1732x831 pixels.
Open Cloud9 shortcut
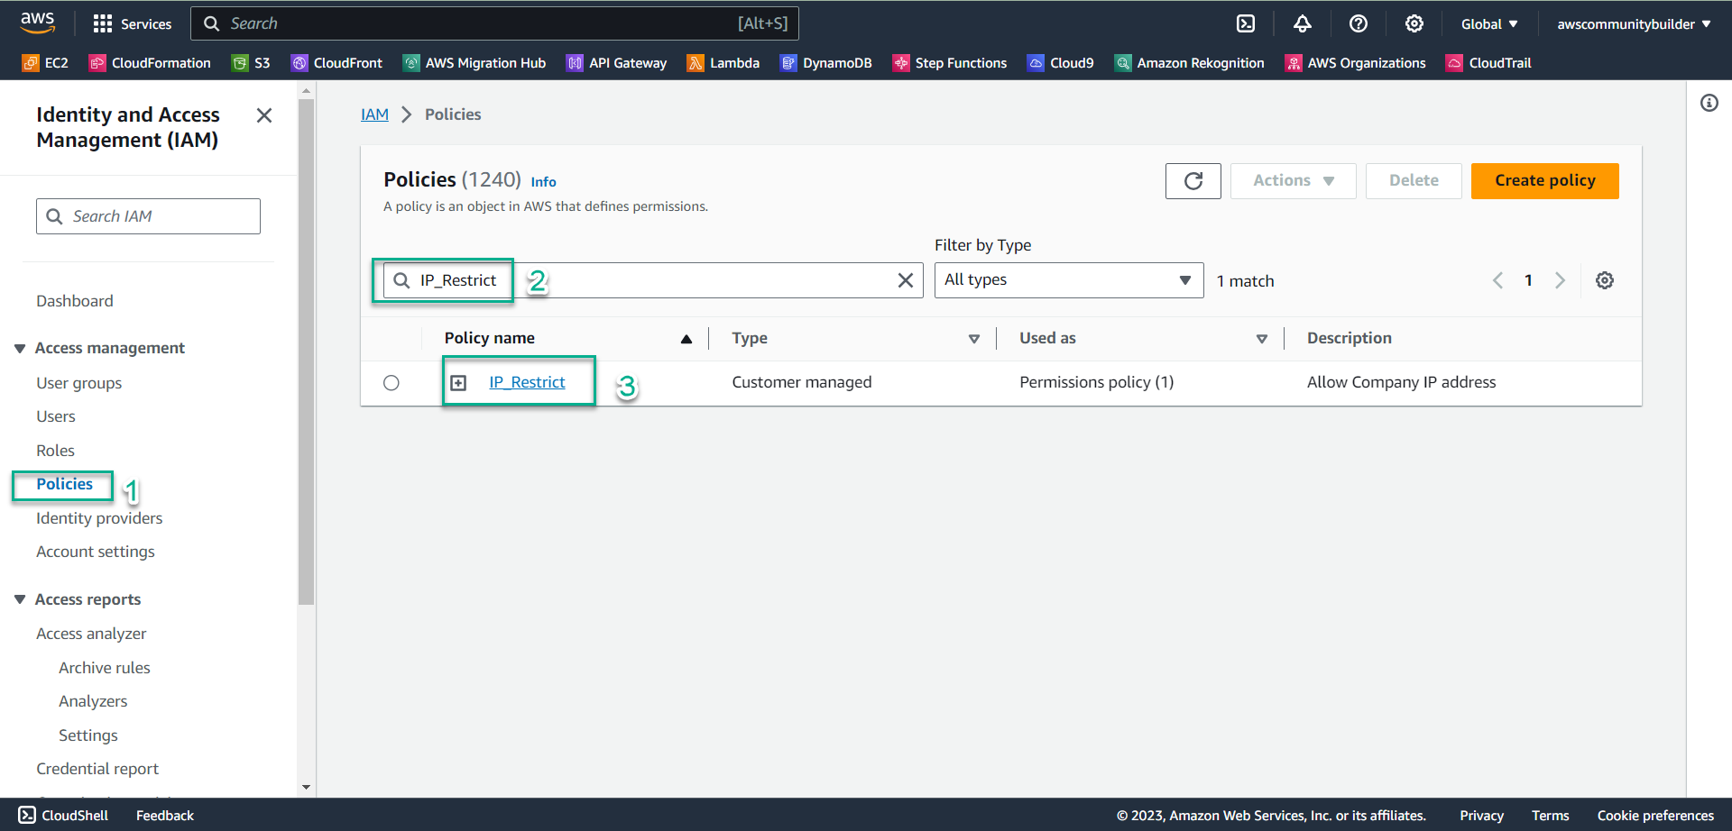tap(1061, 63)
